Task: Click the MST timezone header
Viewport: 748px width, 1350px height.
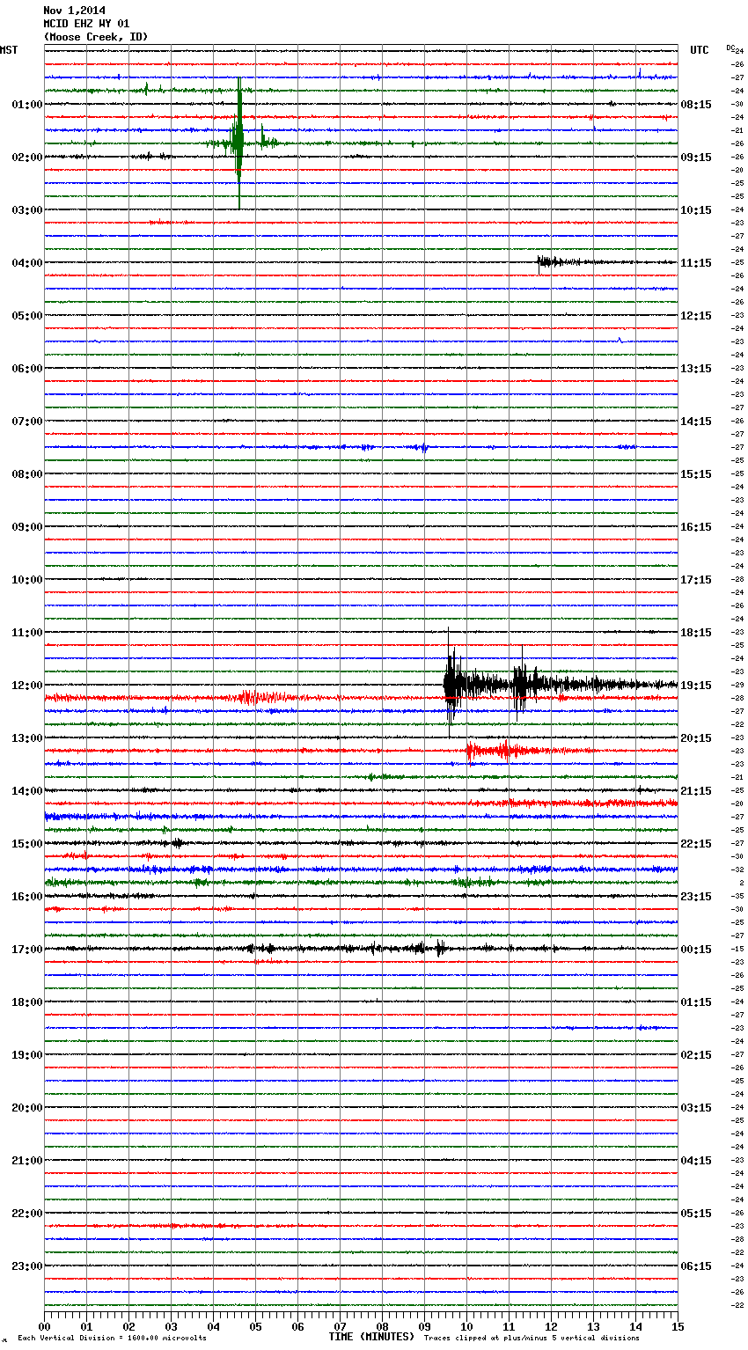Action: click(9, 50)
